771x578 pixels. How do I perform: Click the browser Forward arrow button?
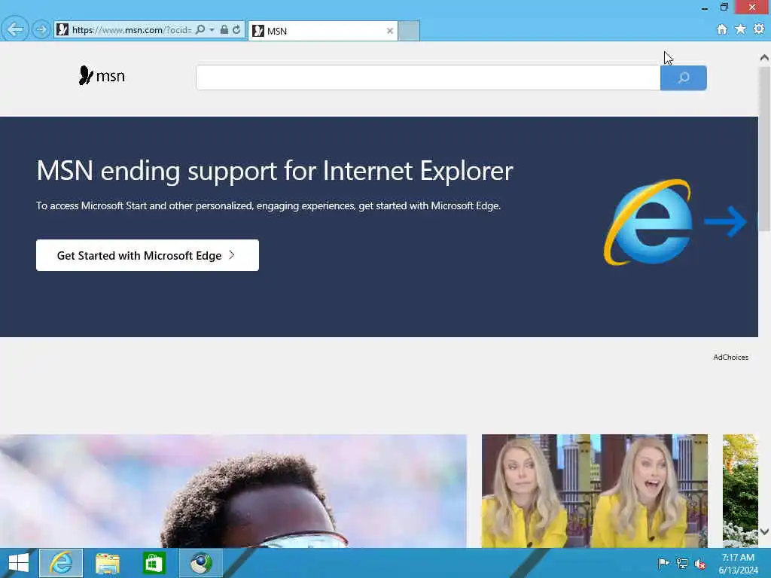[41, 30]
